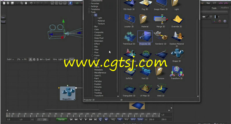Select the Text 3D tool icon
This screenshot has height=124, width=231.
(x=145, y=71)
